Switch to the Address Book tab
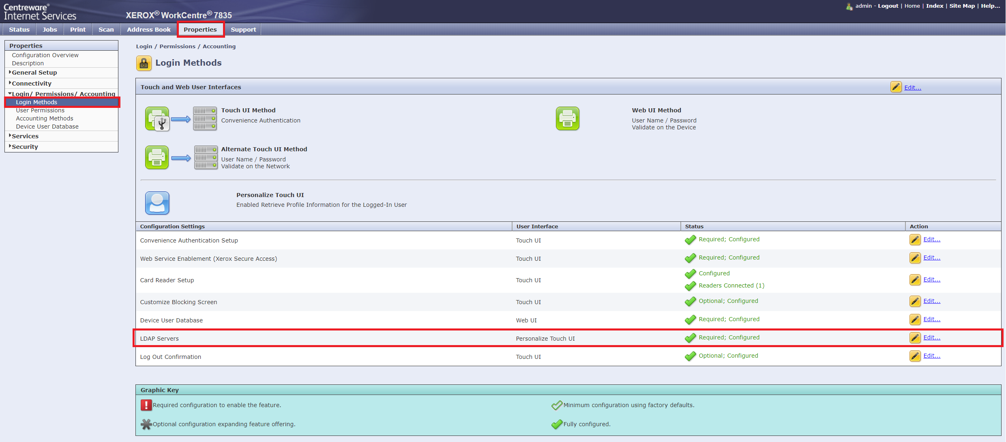The width and height of the screenshot is (1006, 442). coord(148,30)
